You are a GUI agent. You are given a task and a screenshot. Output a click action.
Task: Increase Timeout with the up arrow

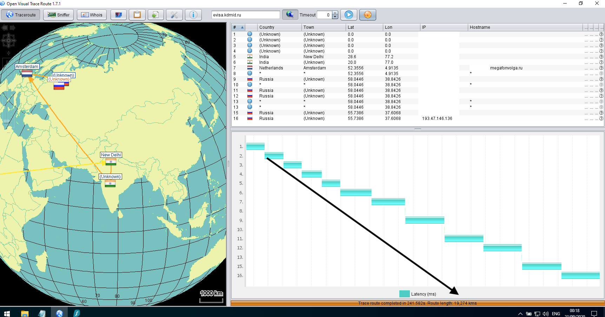(x=335, y=13)
